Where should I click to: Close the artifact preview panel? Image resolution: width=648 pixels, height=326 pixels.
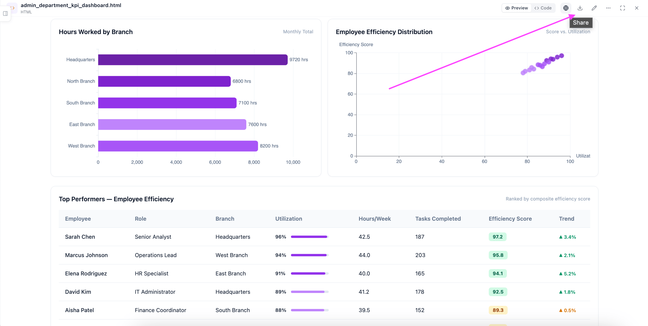637,8
